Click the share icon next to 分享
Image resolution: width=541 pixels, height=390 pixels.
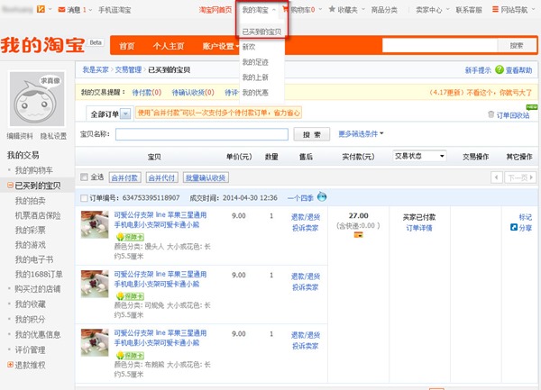coord(514,227)
